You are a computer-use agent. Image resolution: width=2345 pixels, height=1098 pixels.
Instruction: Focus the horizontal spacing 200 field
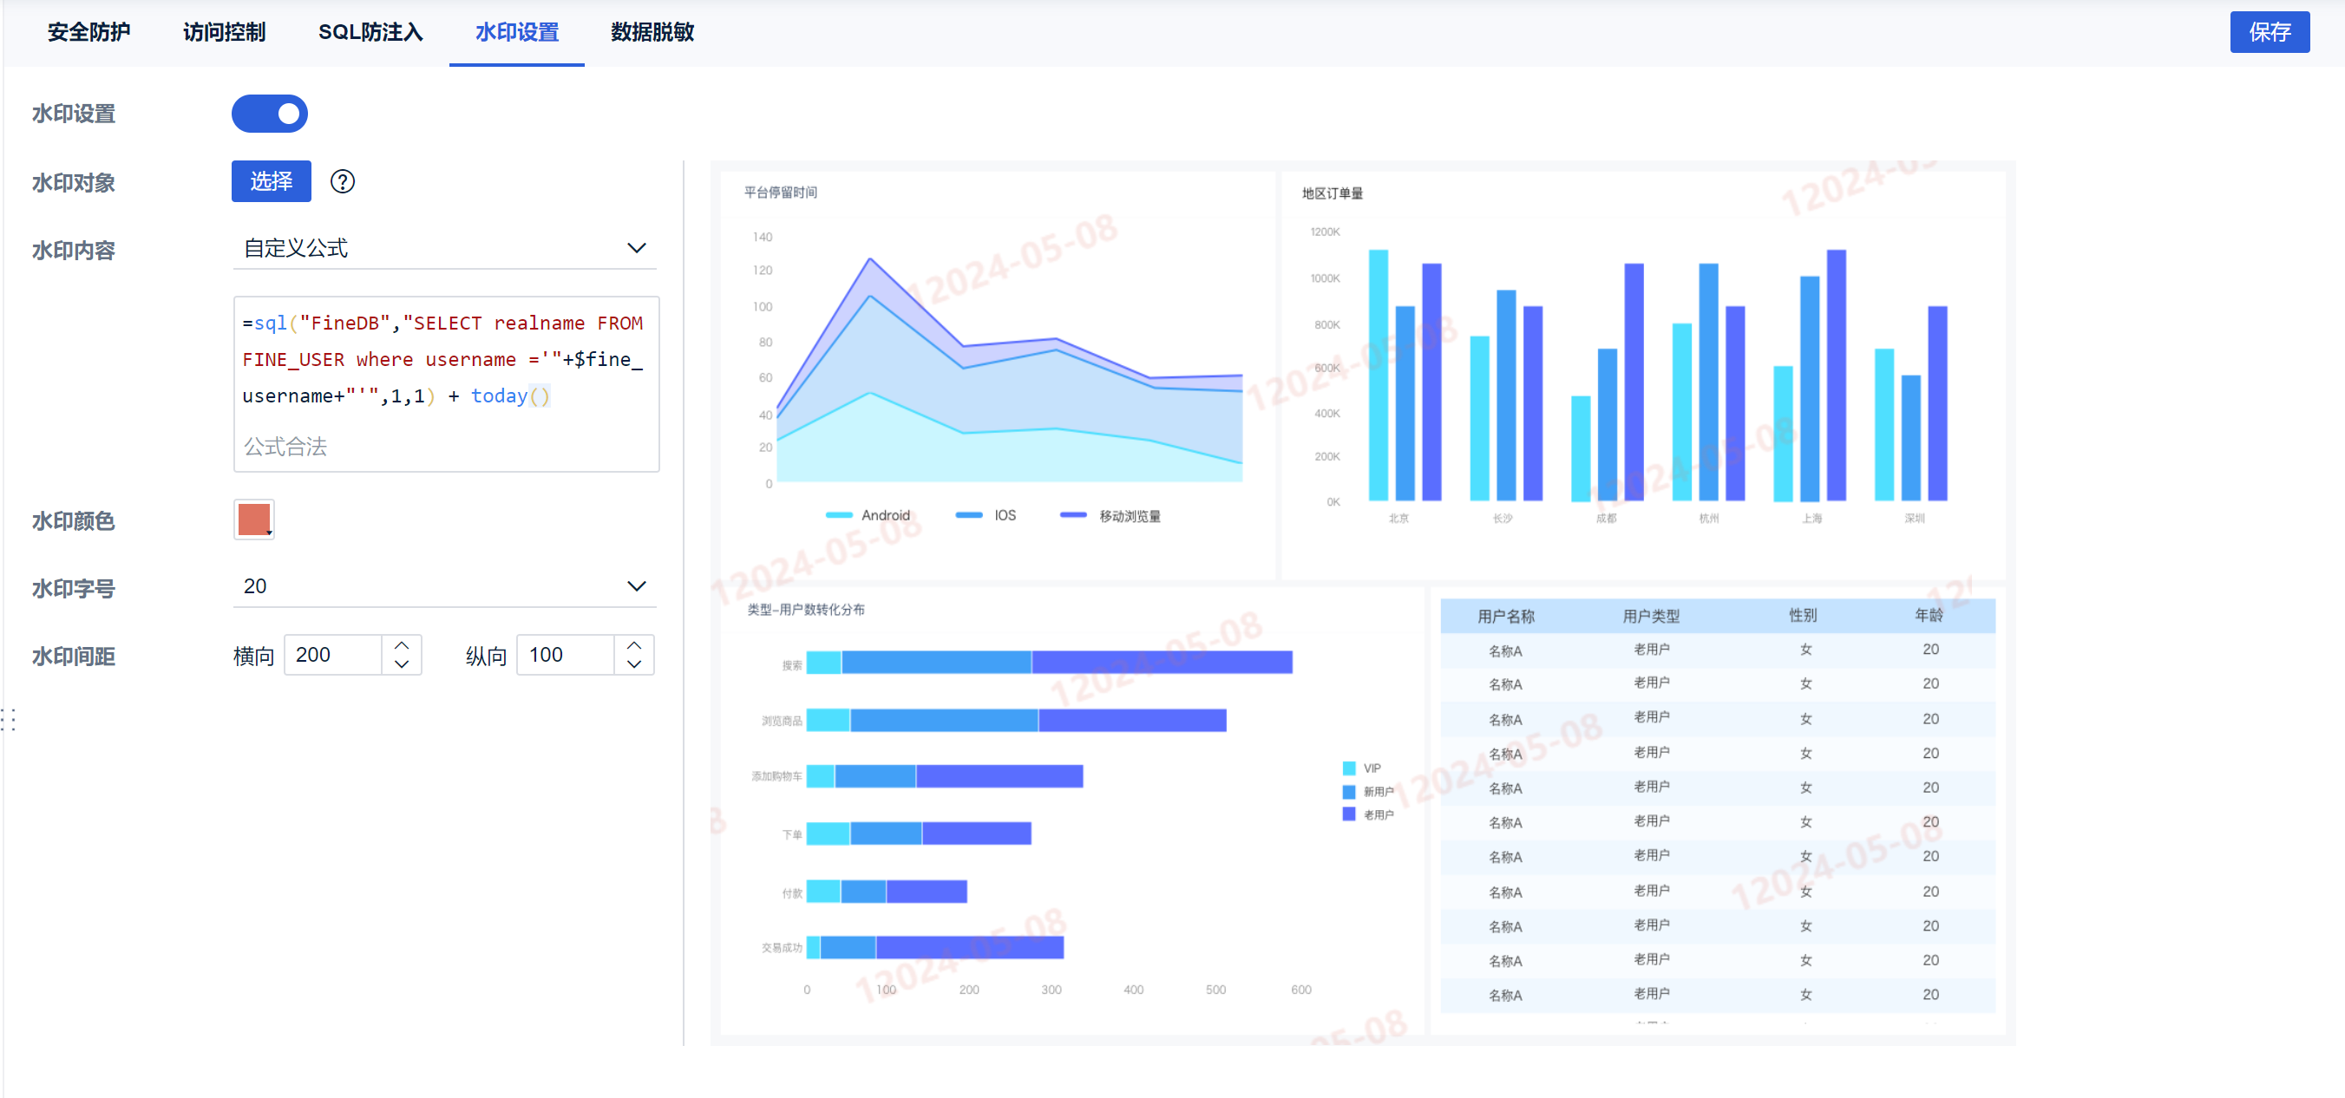pyautogui.click(x=332, y=655)
